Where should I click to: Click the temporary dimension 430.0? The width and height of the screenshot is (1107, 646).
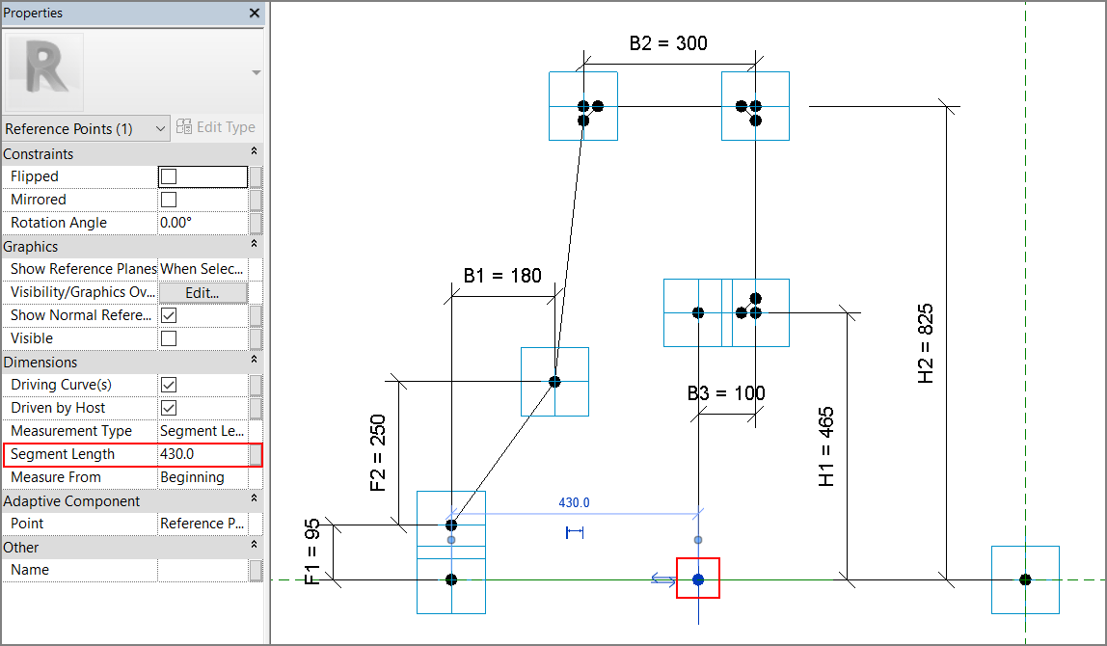point(574,502)
